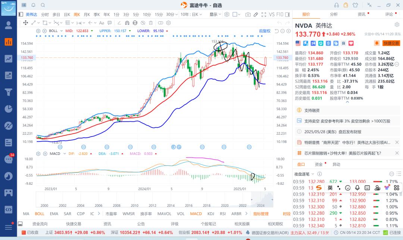Switch to the 分析 tab
This screenshot has height=240, width=403.
click(x=334, y=14)
